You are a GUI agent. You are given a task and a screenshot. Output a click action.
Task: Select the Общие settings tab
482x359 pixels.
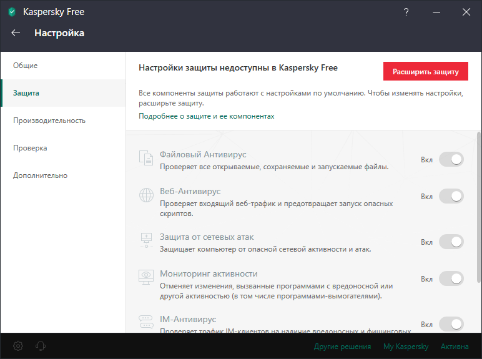click(26, 66)
